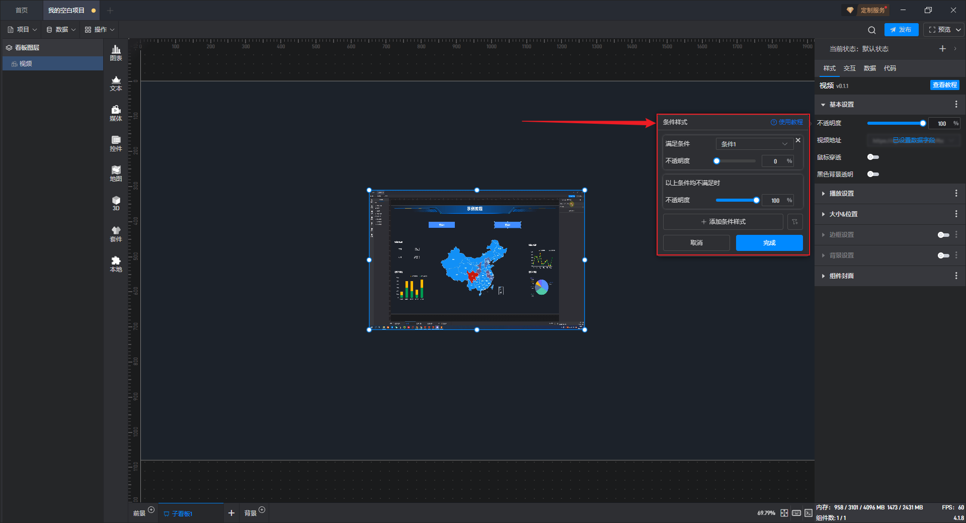Select the 3D component icon
Viewport: 966px width, 523px height.
coord(116,203)
